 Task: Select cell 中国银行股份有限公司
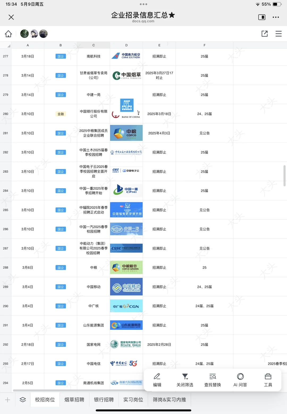pyautogui.click(x=94, y=114)
